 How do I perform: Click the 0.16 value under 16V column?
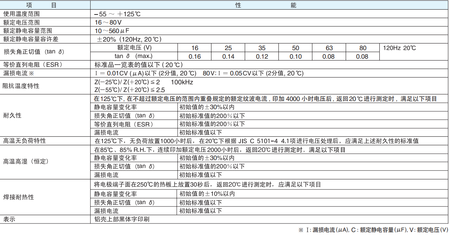click(194, 56)
